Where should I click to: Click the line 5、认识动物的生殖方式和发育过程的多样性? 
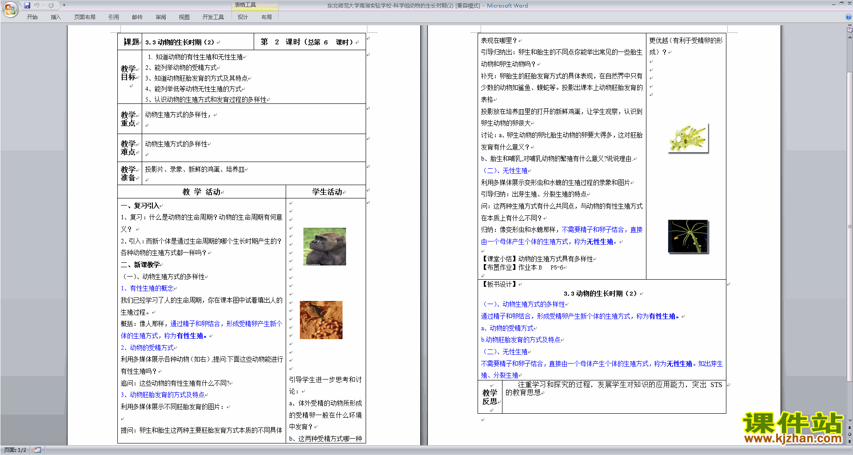[206, 99]
